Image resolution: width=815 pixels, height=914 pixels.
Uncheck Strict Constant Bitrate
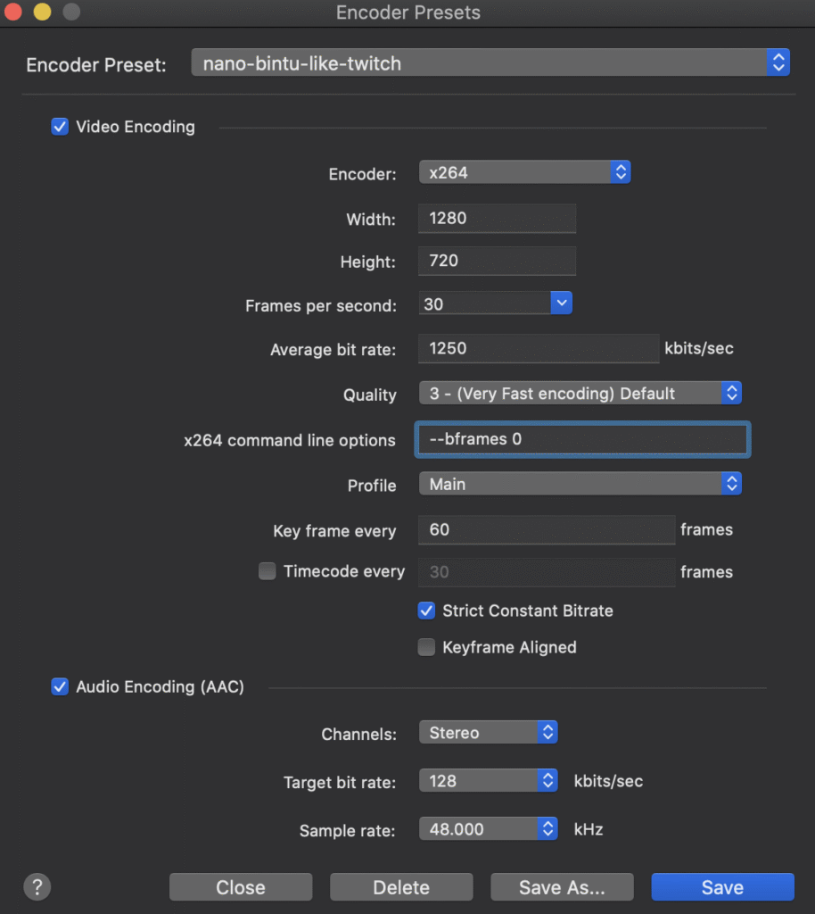427,611
